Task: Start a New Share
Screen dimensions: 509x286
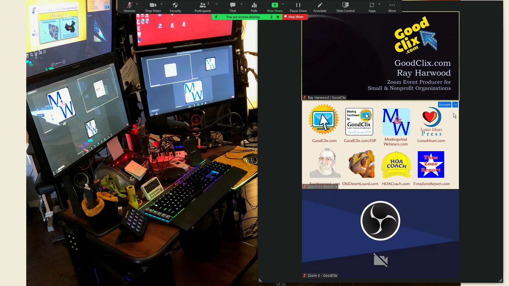Action: pyautogui.click(x=275, y=7)
